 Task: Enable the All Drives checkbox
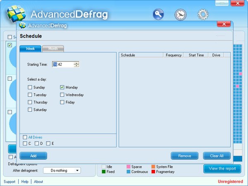(x=25, y=137)
